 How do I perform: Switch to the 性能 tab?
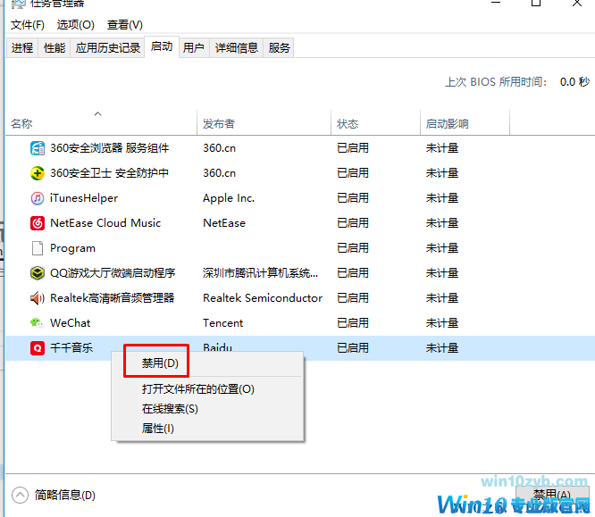[54, 48]
